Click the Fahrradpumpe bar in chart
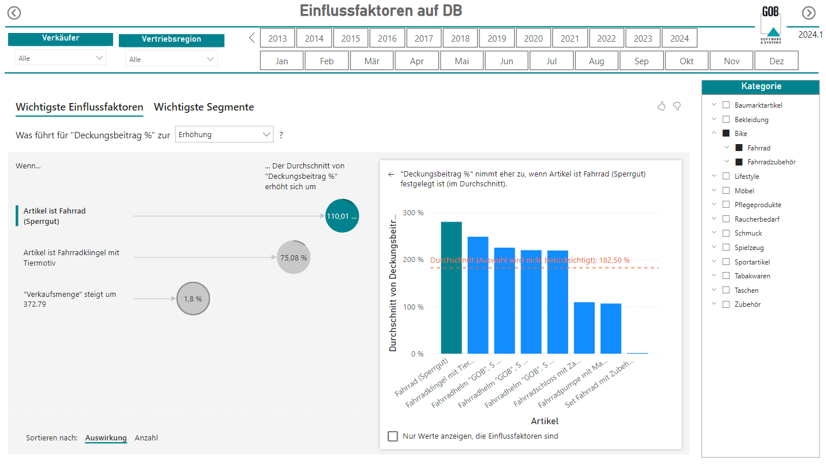 pyautogui.click(x=611, y=329)
